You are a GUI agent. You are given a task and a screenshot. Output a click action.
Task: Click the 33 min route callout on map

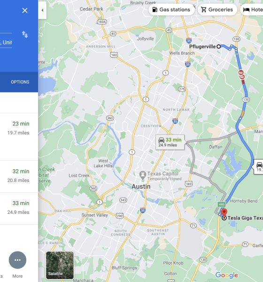[x=170, y=142]
